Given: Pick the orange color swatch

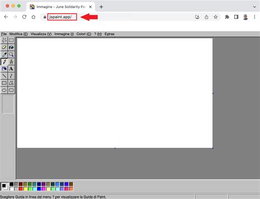Looking at the screenshot, I should [71, 189].
